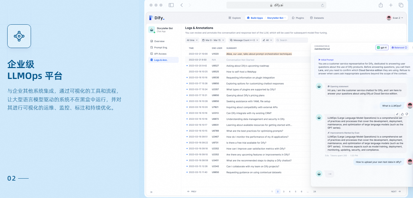The width and height of the screenshot is (413, 198).
Task: Go to previous page with PREV
Action: 192,191
